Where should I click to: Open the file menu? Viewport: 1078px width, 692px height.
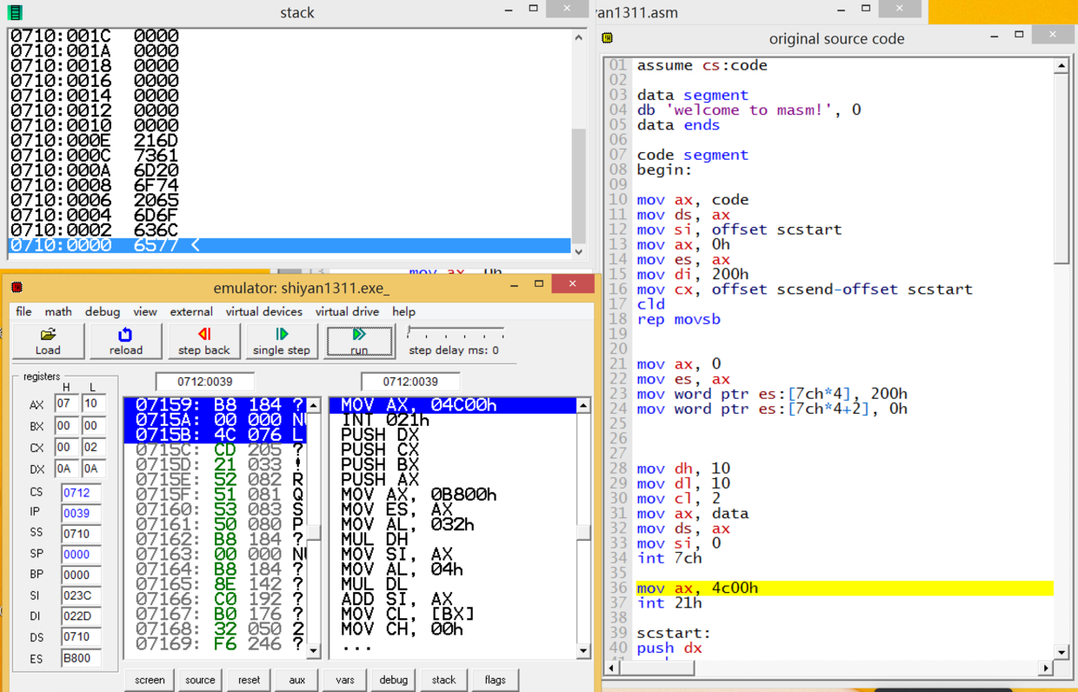pos(23,311)
